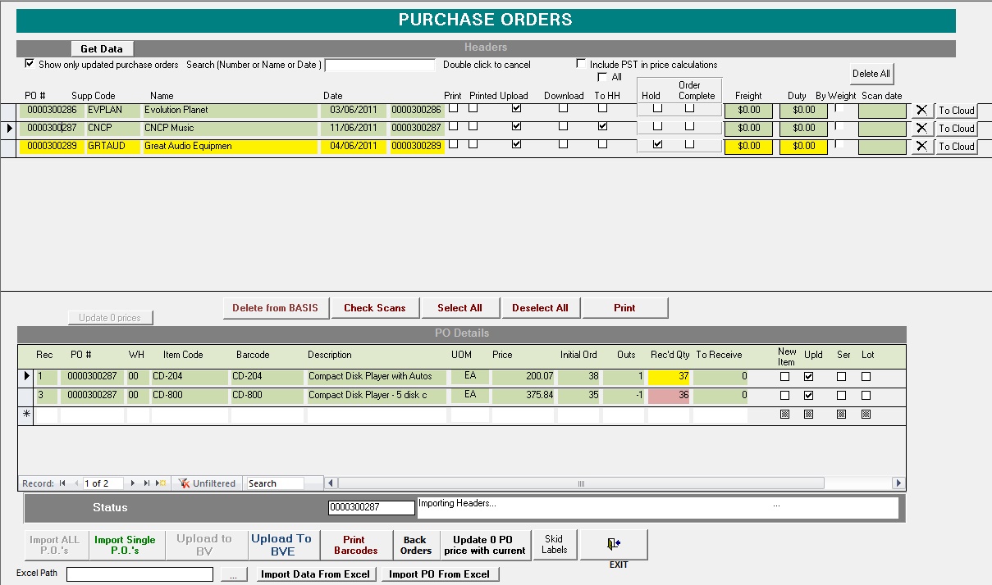Go to next record in navigator
The width and height of the screenshot is (992, 585).
133,483
